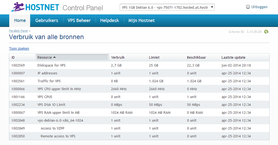This screenshot has height=145, width=278.
Task: Click the Toon zoeken link
Action: (x=19, y=49)
